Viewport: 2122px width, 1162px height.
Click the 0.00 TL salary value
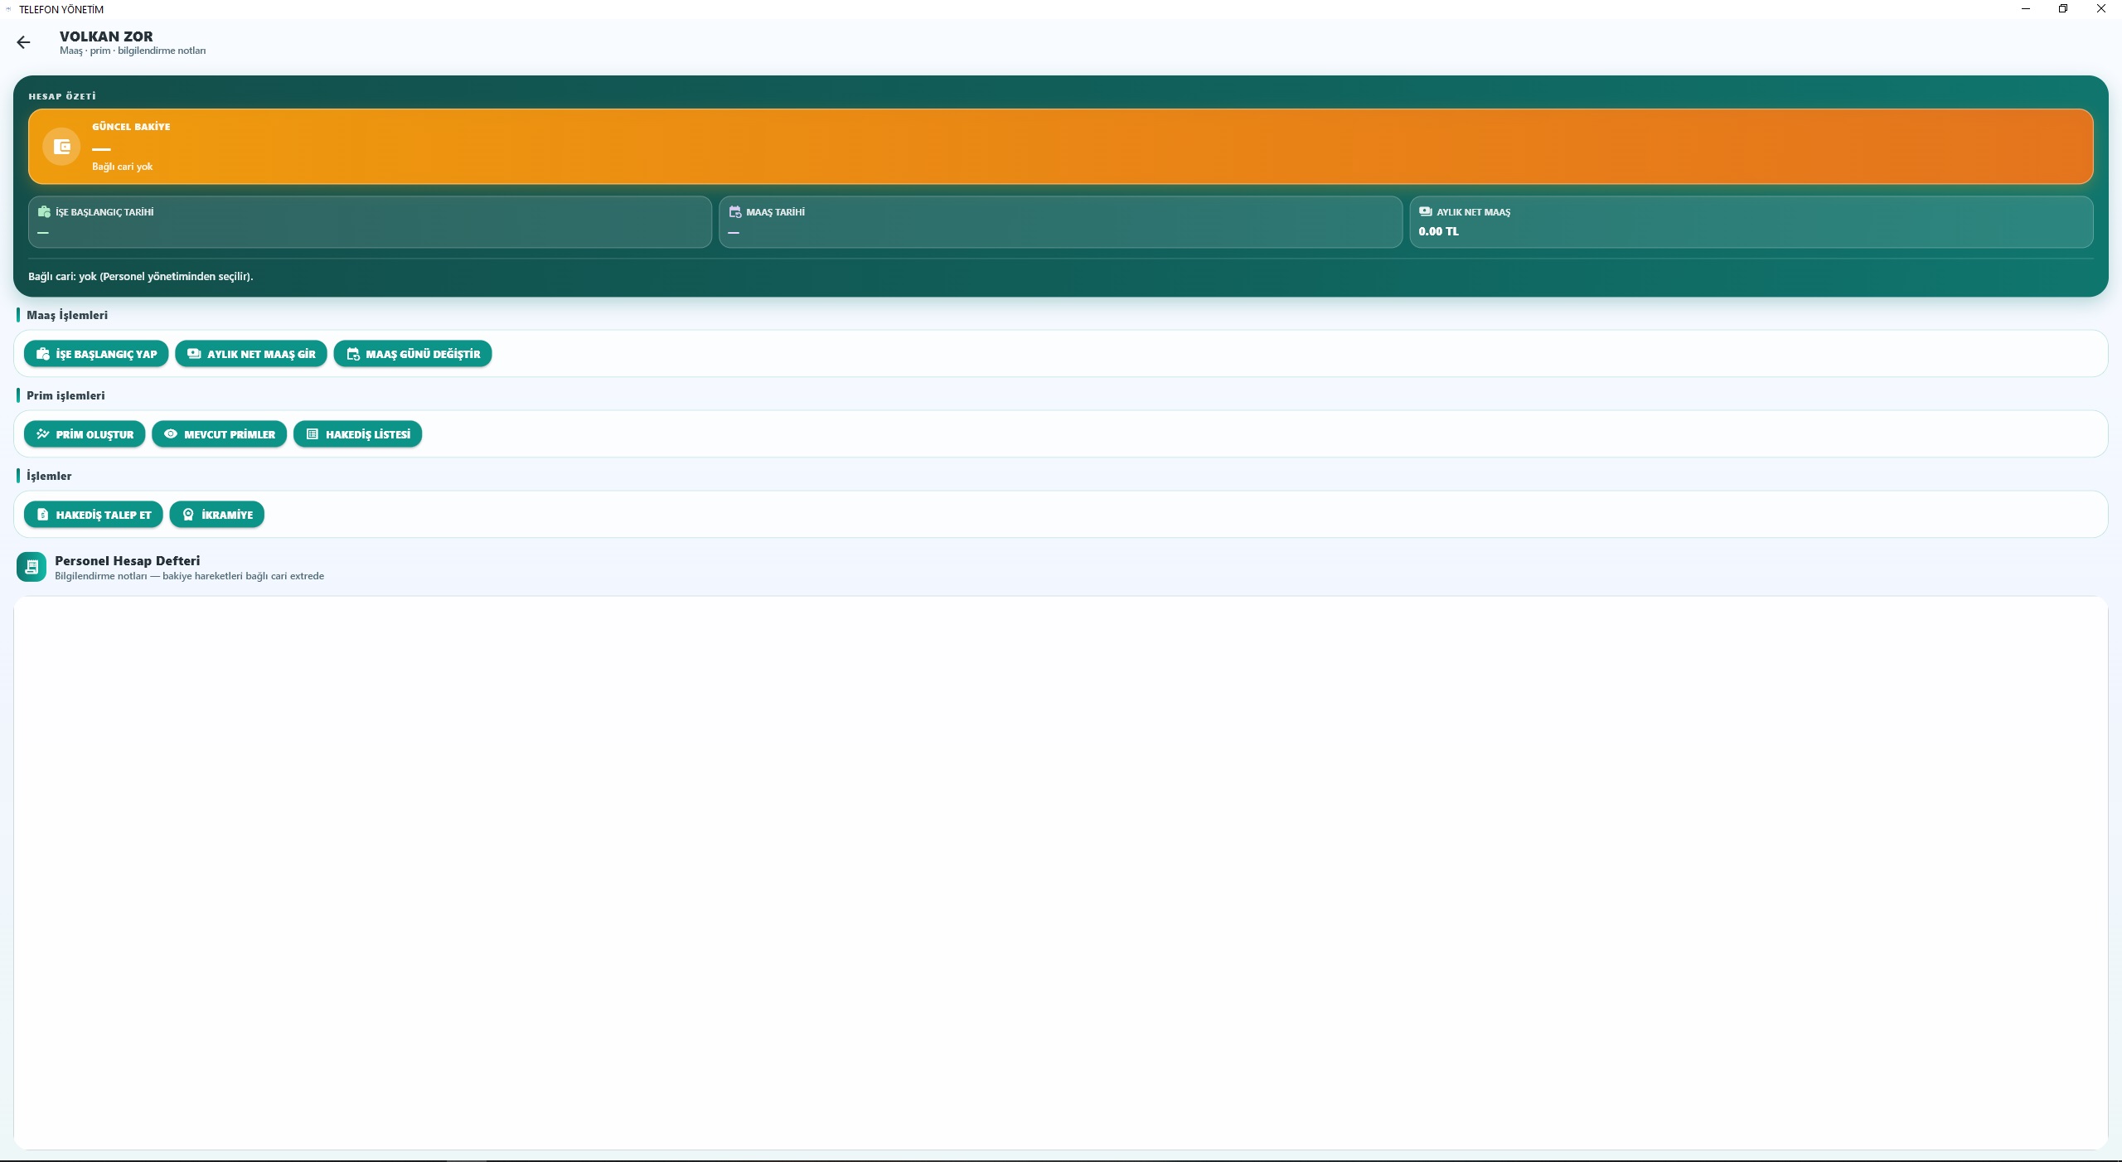[x=1438, y=232]
